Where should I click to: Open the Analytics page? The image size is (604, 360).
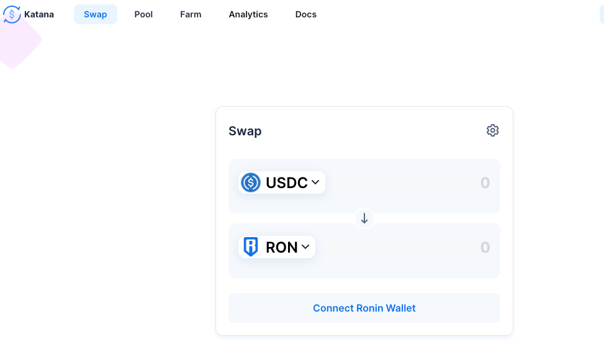pos(248,14)
